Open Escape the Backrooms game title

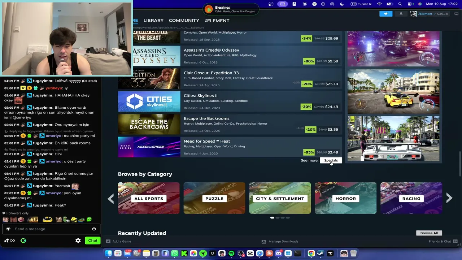click(x=206, y=118)
